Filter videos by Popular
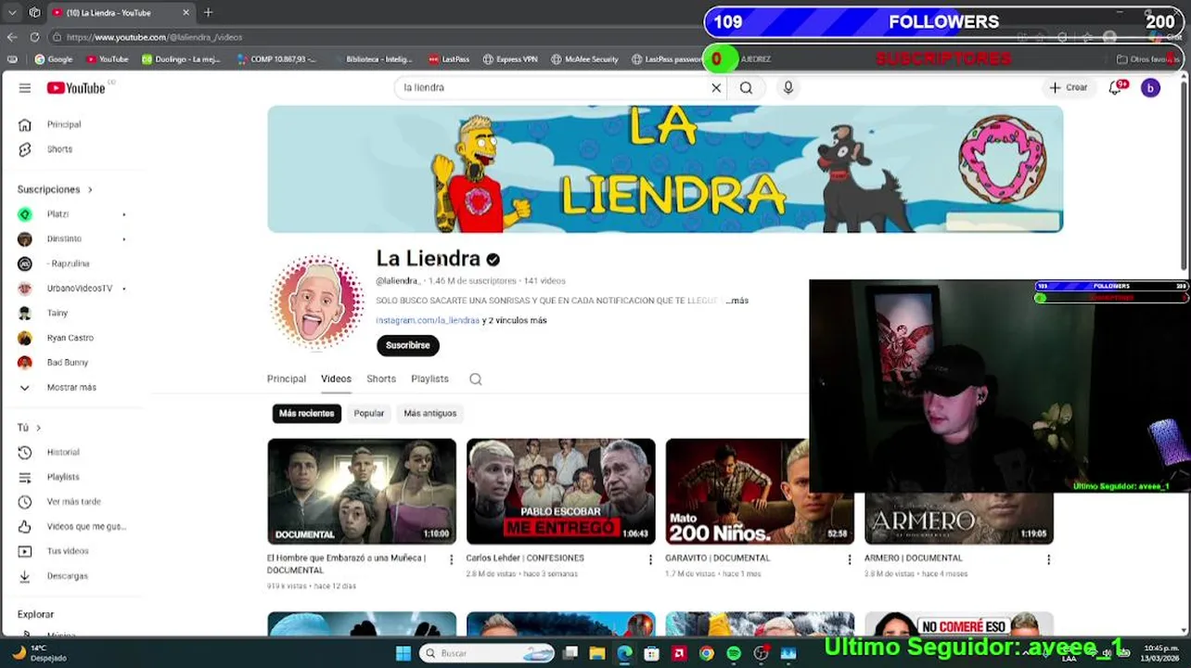This screenshot has width=1191, height=668. pos(369,414)
